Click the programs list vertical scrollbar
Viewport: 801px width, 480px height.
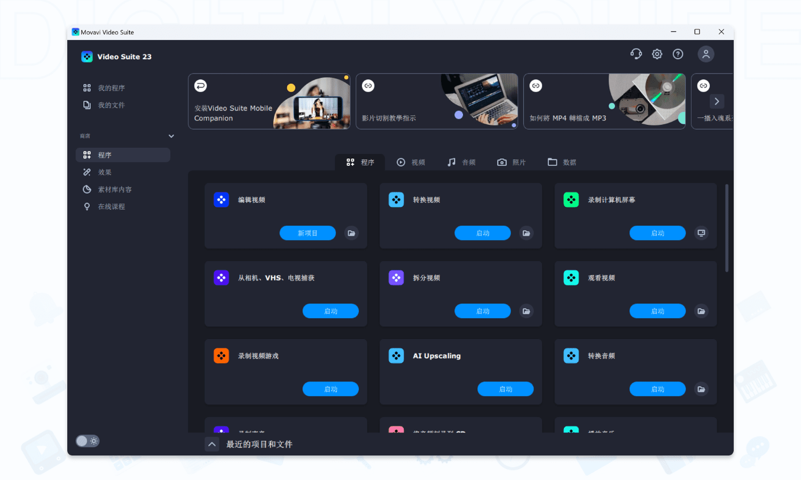point(727,228)
